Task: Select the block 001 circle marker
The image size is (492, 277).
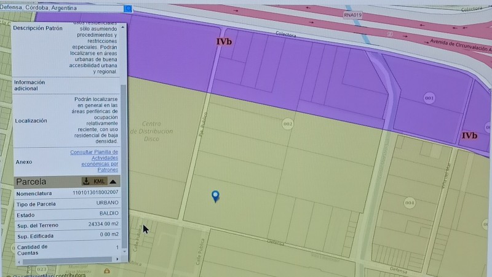Action: [x=429, y=98]
